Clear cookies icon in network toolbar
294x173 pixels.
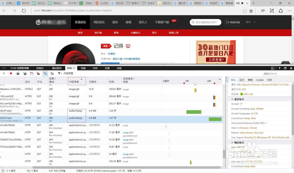click(x=39, y=73)
